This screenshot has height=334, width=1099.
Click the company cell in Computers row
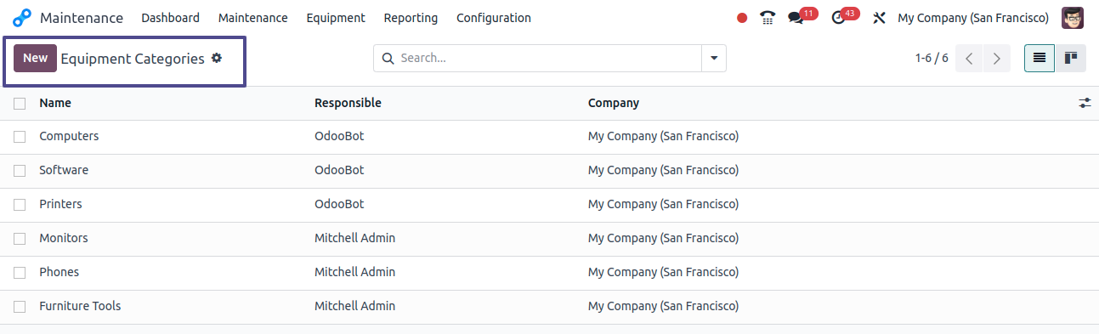pyautogui.click(x=663, y=136)
